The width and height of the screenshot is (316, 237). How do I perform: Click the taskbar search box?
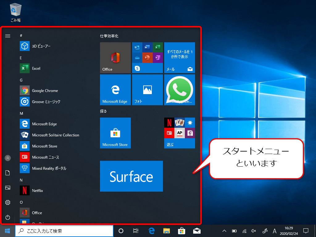[x=64, y=231]
